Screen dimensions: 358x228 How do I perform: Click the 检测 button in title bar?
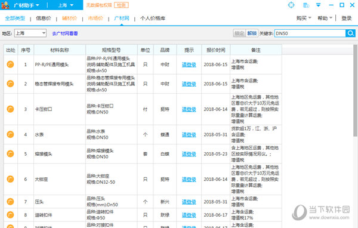click(121, 5)
